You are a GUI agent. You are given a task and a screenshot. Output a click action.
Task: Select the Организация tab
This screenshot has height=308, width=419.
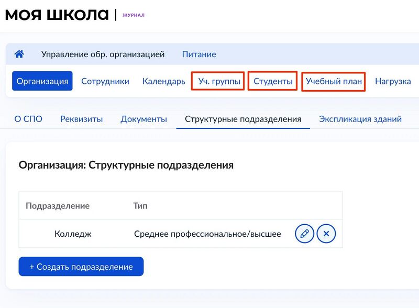point(42,81)
